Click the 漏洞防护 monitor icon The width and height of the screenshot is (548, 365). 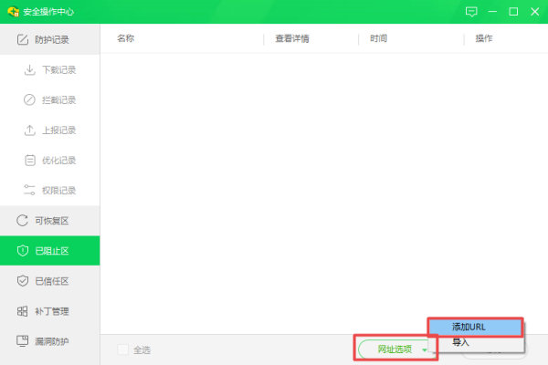(22, 341)
